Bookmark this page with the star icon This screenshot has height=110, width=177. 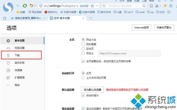pyautogui.click(x=92, y=6)
